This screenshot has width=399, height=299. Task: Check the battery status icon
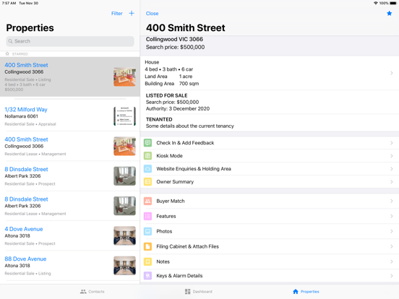coord(393,3)
